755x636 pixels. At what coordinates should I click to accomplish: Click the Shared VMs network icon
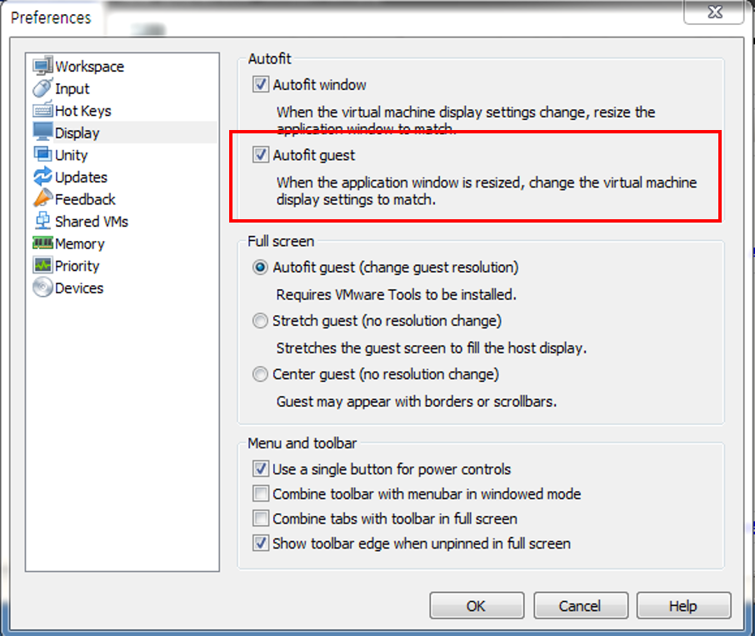coord(42,221)
